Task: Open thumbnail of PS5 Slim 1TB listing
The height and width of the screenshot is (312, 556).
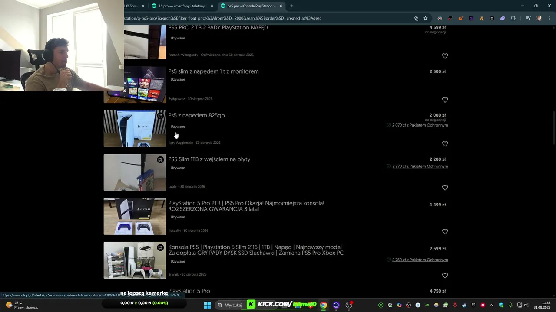Action: coord(135,172)
